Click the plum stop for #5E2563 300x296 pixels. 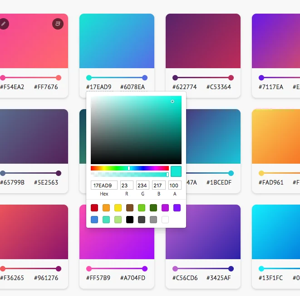(59, 173)
